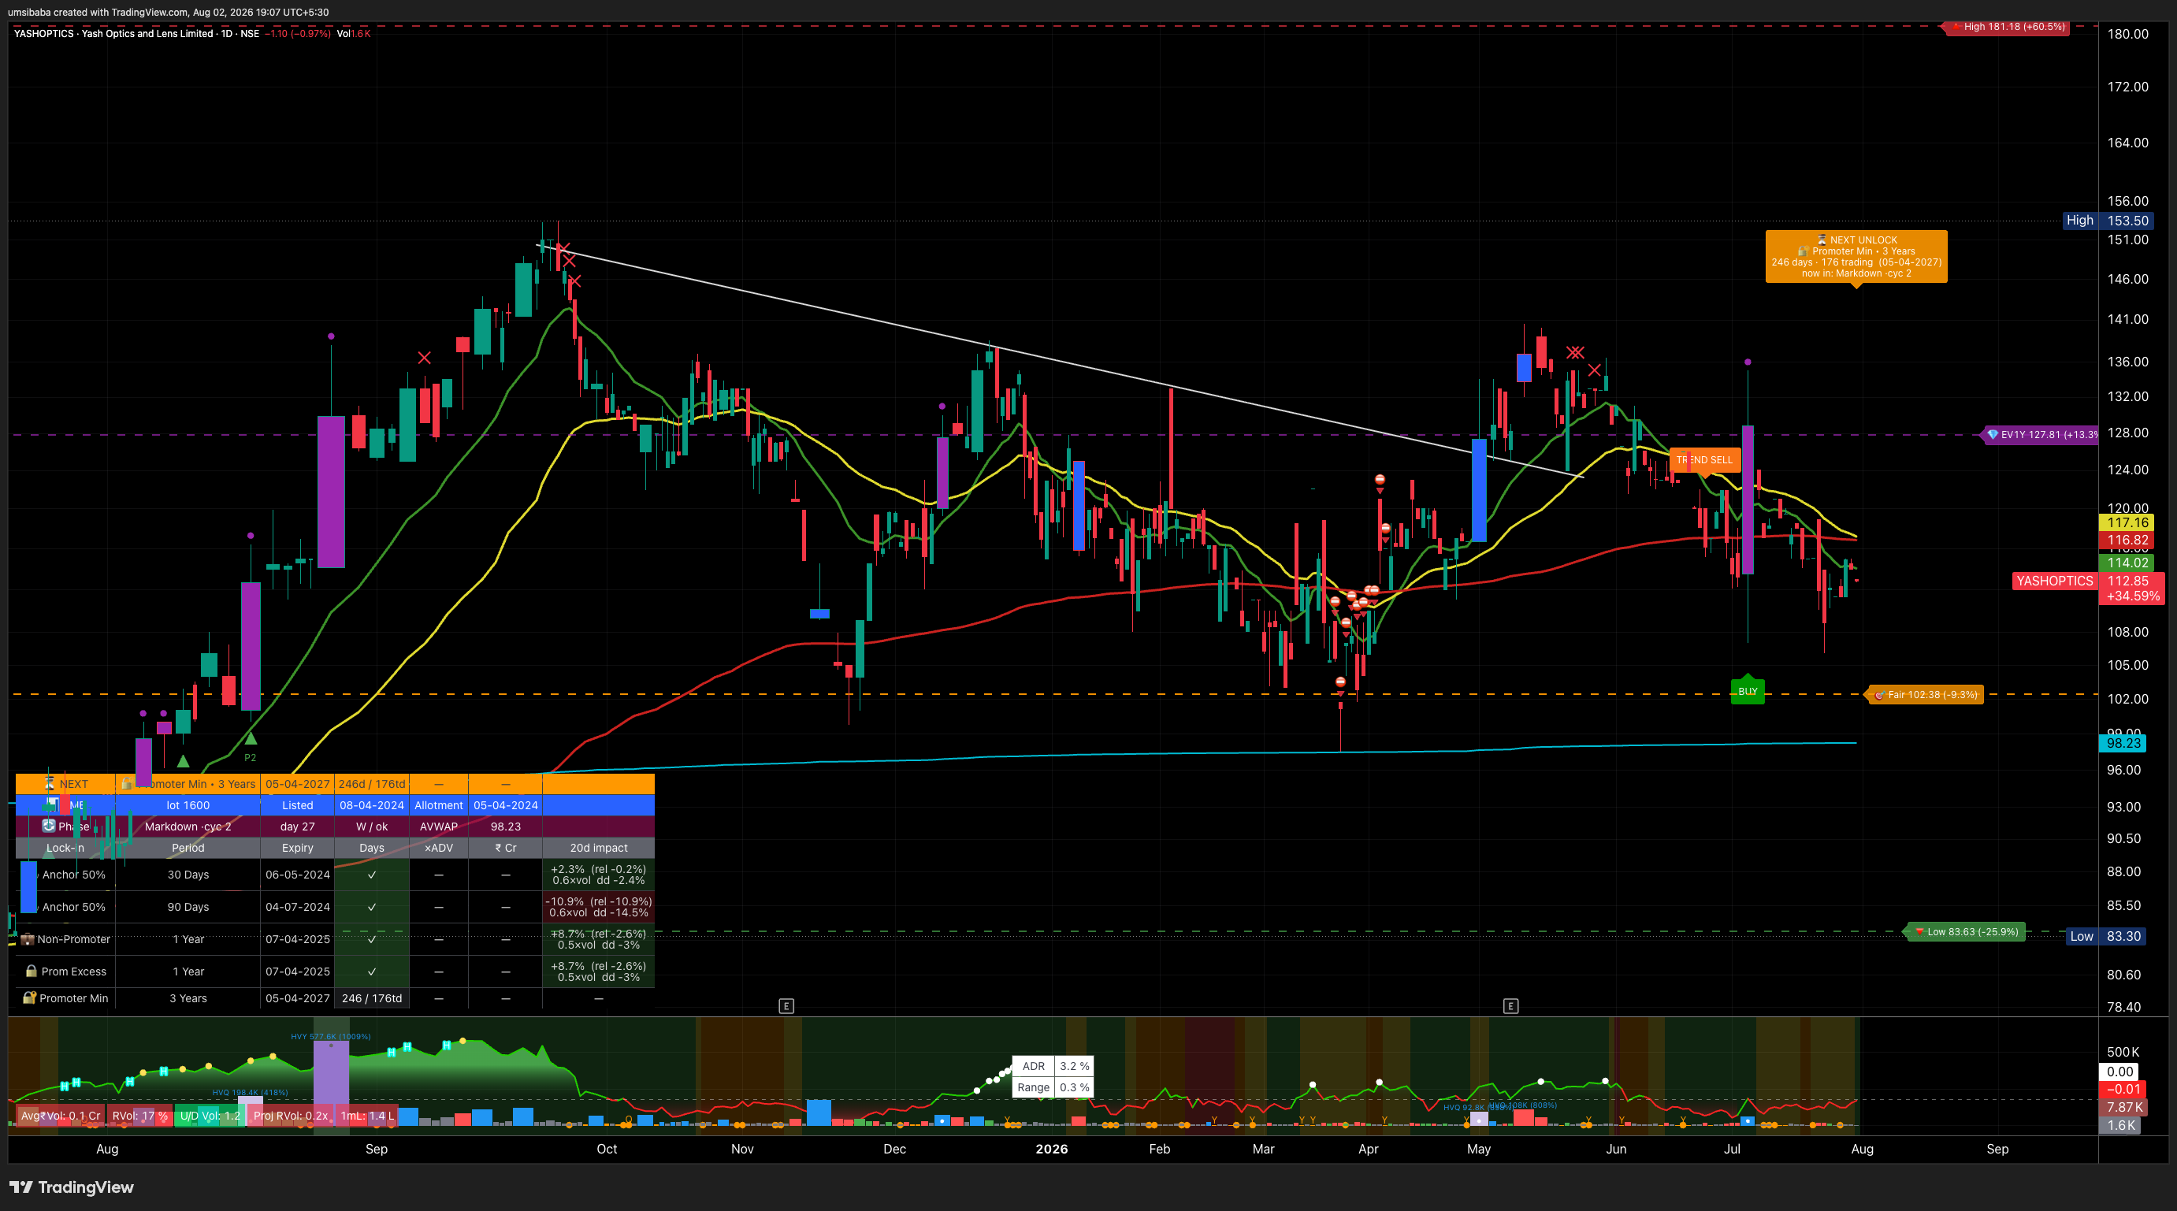Image resolution: width=2177 pixels, height=1211 pixels.
Task: Click the orange NEXT UNLOCK callout box
Action: 1856,257
